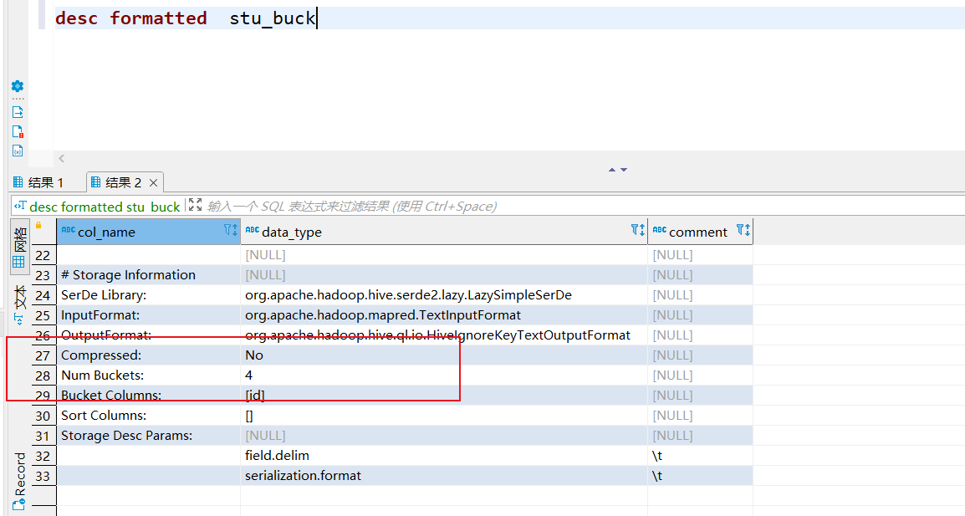The height and width of the screenshot is (516, 965).
Task: Click the read-only lock icon in grid corner
Action: [38, 225]
